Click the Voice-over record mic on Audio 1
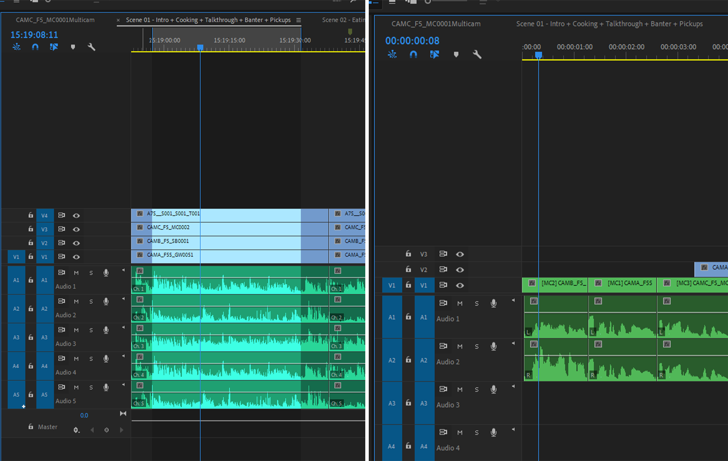This screenshot has height=461, width=728. pos(106,272)
